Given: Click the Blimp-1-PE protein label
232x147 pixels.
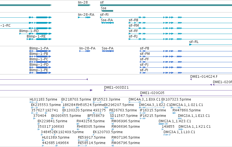Looking at the screenshot, I should click(39, 70).
